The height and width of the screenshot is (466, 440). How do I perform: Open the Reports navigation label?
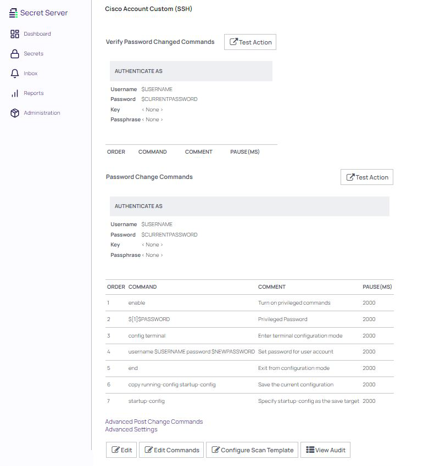click(34, 93)
